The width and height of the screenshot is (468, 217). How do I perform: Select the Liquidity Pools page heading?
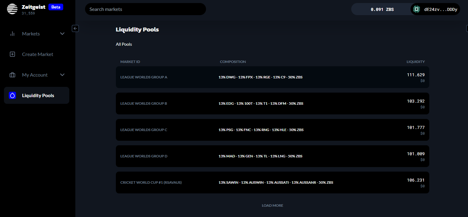[x=137, y=30]
